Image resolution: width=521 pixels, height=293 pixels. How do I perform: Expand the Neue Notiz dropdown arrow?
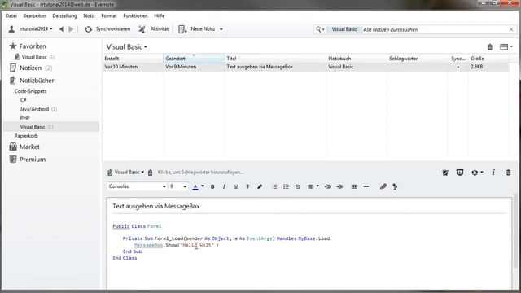(x=221, y=29)
